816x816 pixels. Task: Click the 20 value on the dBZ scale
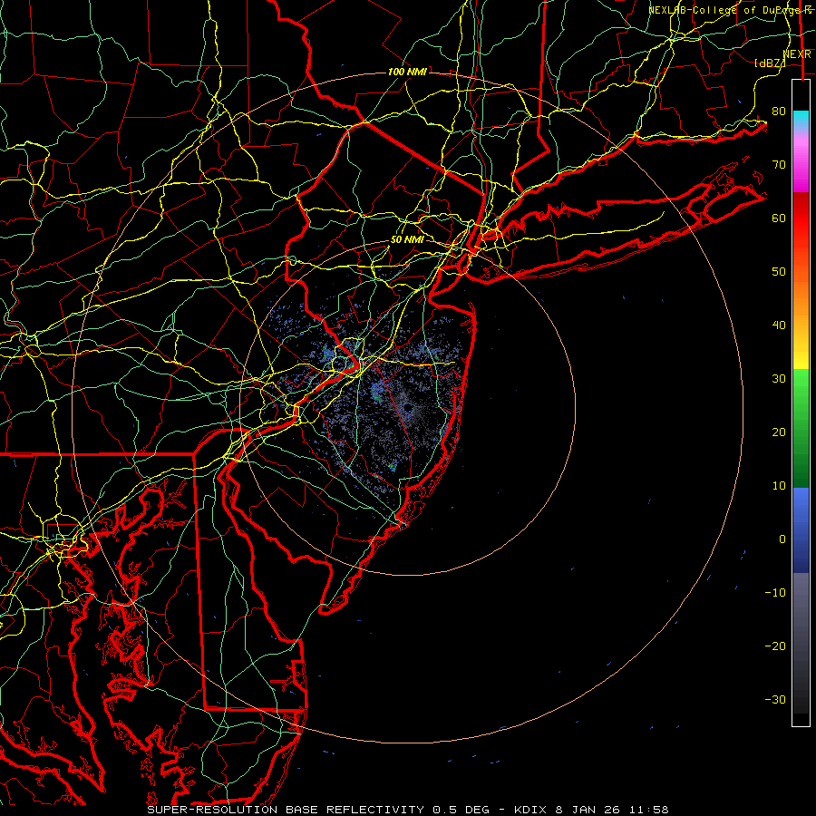pyautogui.click(x=779, y=432)
